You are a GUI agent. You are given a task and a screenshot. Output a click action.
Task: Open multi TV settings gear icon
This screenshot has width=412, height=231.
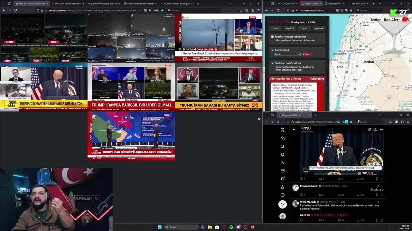[x=259, y=119]
